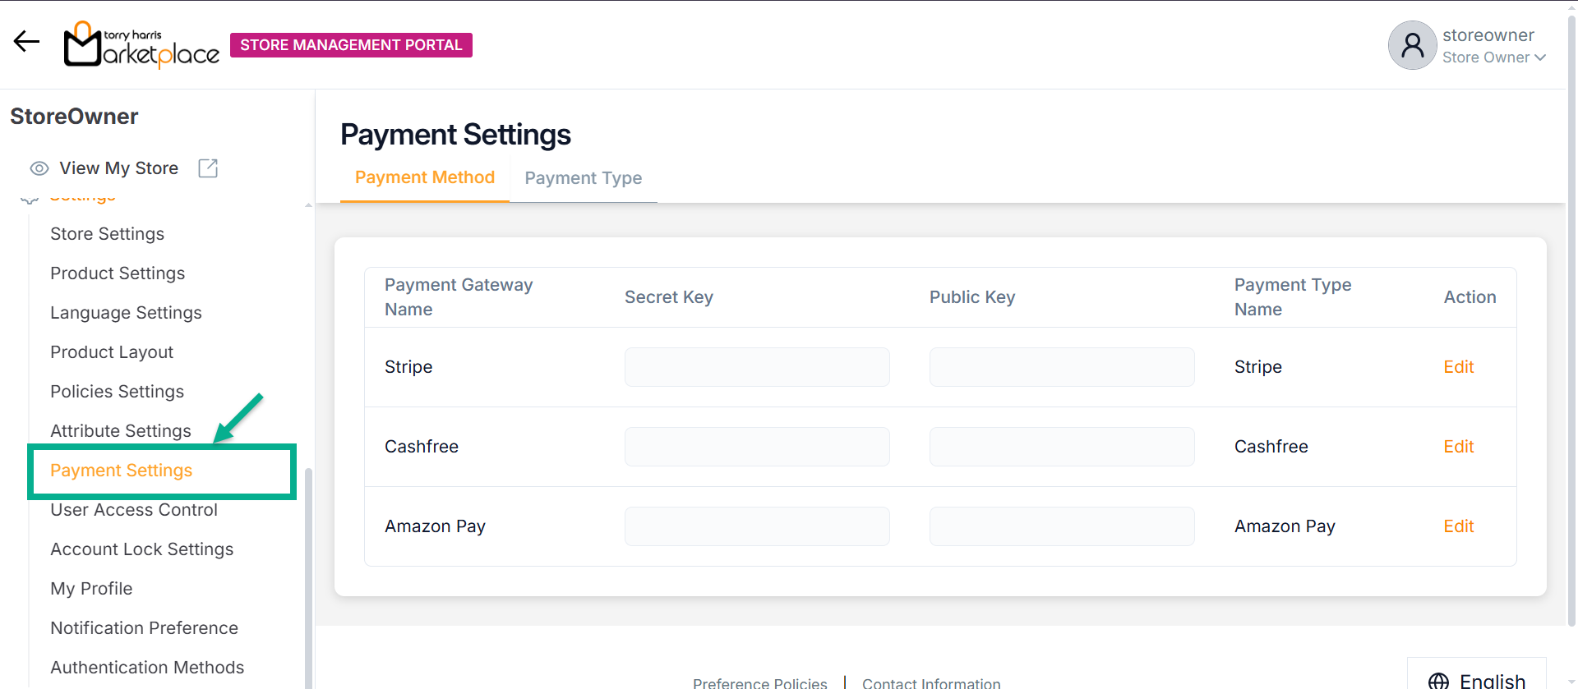Edit the Stripe payment gateway
Screen dimensions: 1578x689
(x=1458, y=367)
